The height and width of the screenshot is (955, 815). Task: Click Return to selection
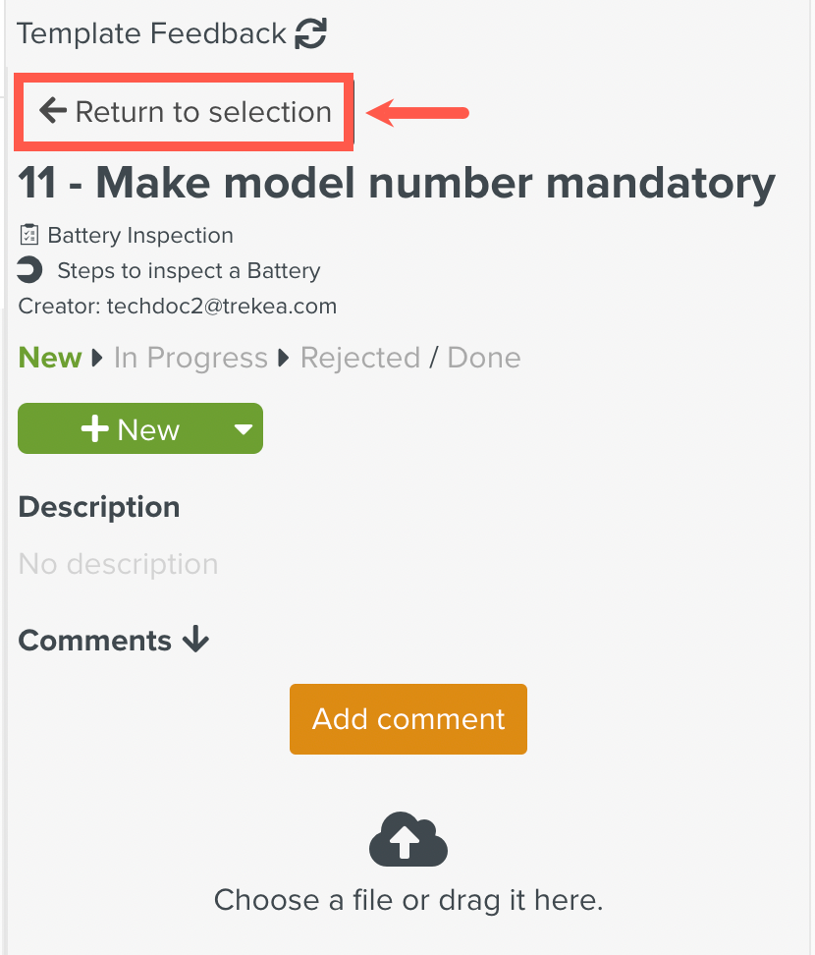point(184,111)
